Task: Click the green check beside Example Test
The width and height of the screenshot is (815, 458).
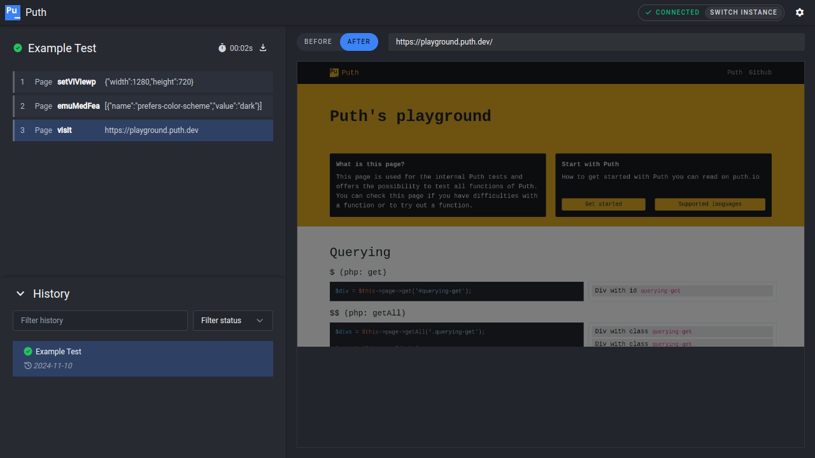Action: click(x=18, y=48)
